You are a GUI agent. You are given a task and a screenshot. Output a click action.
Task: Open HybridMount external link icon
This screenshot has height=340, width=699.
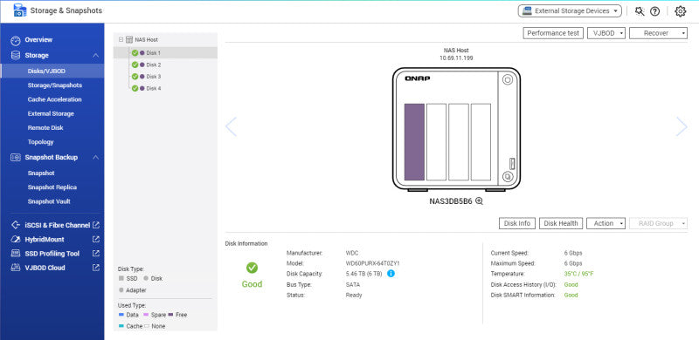[96, 240]
